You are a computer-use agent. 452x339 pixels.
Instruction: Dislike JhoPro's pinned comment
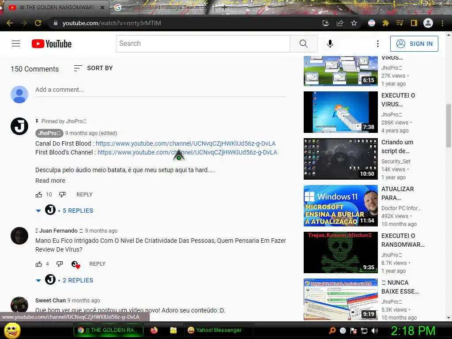tap(62, 195)
